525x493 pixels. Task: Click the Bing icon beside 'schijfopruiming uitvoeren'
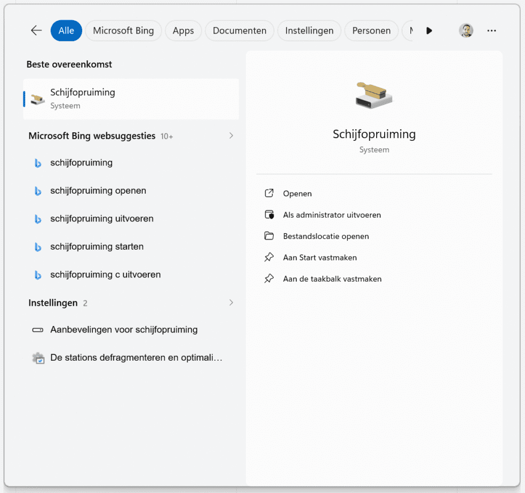pyautogui.click(x=38, y=219)
